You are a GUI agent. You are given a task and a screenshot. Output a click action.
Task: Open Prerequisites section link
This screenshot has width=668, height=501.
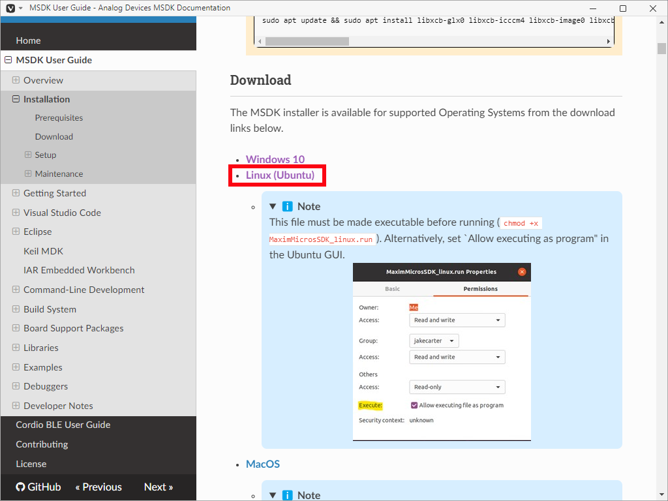59,118
